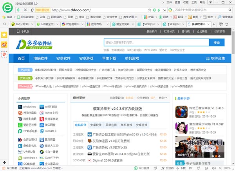Close the 多多软件站 tab
Screen dimensions: 235x171
[x=208, y=24]
